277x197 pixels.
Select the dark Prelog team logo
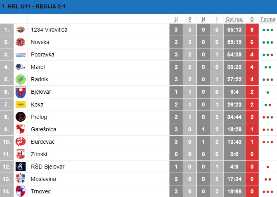pos(20,117)
